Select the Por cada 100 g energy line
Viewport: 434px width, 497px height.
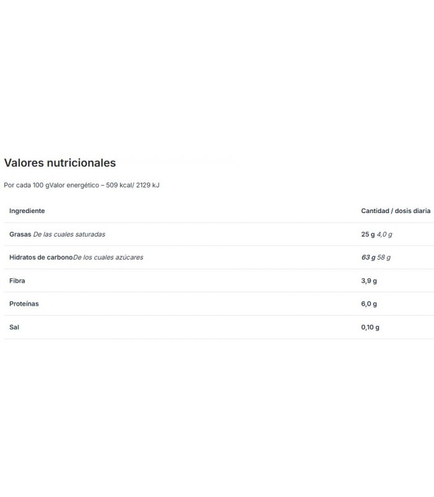pos(82,185)
